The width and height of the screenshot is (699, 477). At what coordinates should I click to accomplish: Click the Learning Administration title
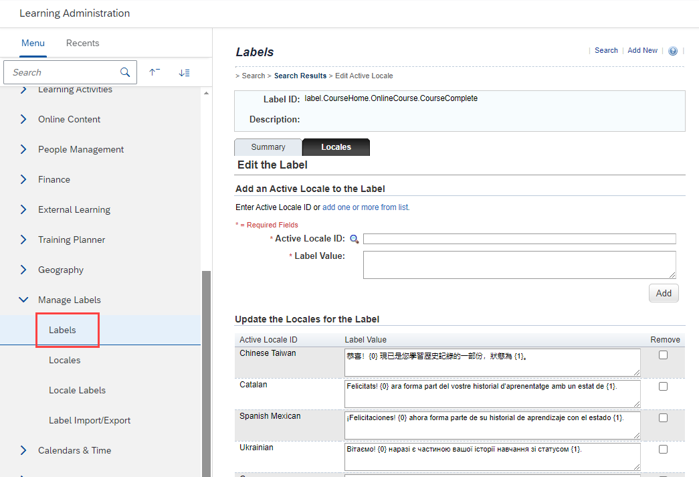[74, 13]
